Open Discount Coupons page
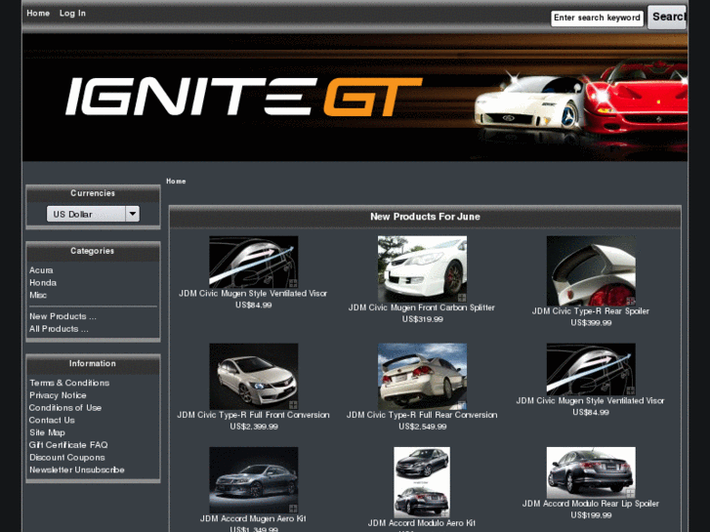This screenshot has height=532, width=710. pos(67,457)
